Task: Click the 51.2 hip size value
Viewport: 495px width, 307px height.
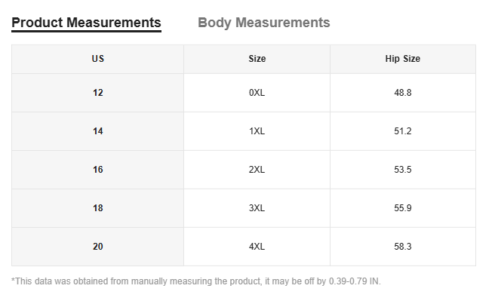Action: coord(402,131)
